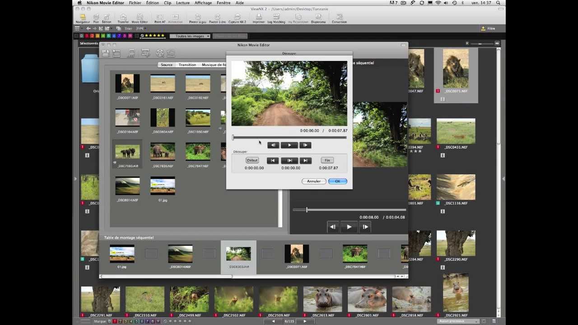Click the Plan toolbar icon
The width and height of the screenshot is (578, 325).
click(x=96, y=19)
